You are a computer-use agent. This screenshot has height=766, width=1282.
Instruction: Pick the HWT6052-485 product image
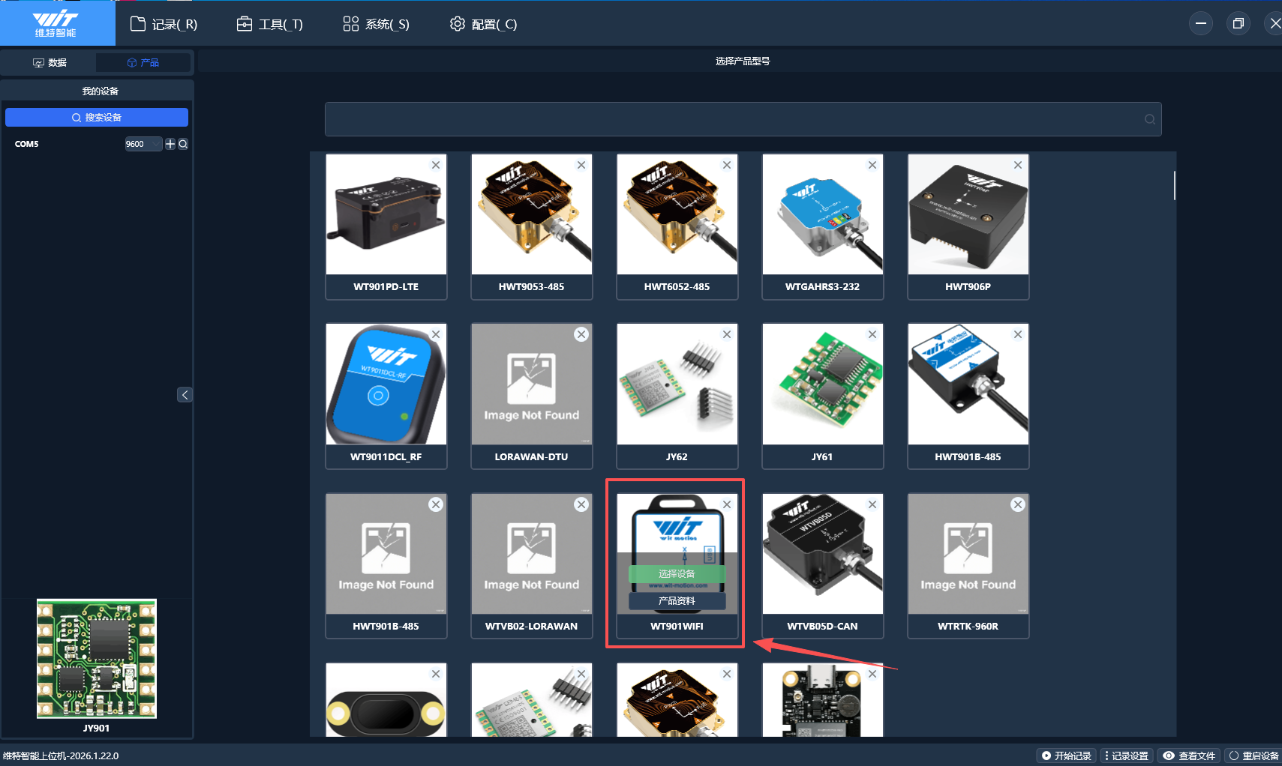677,214
